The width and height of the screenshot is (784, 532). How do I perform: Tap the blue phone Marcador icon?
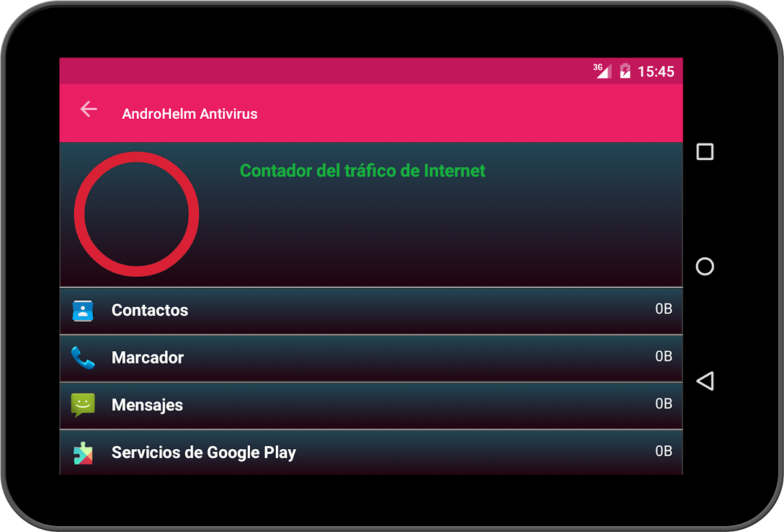(83, 358)
